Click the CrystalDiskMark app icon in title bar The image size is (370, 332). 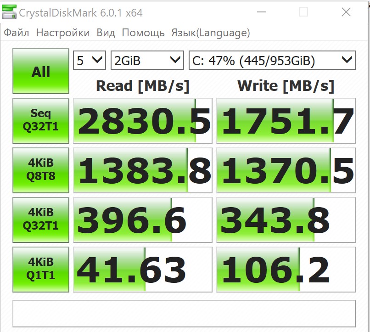pos(9,12)
